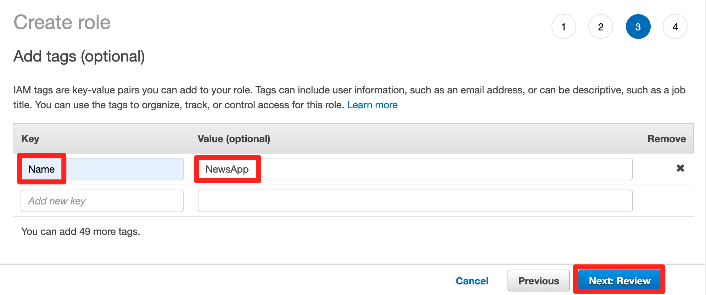Remove the Name tag with the X icon

click(x=680, y=168)
